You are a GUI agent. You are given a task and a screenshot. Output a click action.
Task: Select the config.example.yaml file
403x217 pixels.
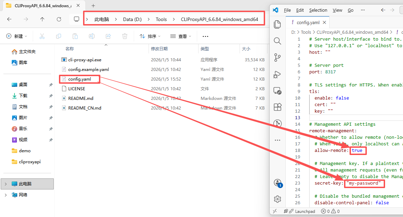tap(89, 69)
